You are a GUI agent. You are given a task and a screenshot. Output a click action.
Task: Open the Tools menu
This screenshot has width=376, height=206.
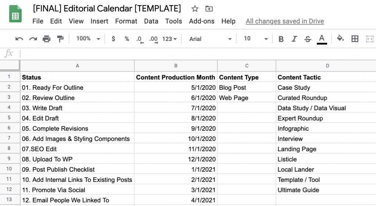pos(174,21)
